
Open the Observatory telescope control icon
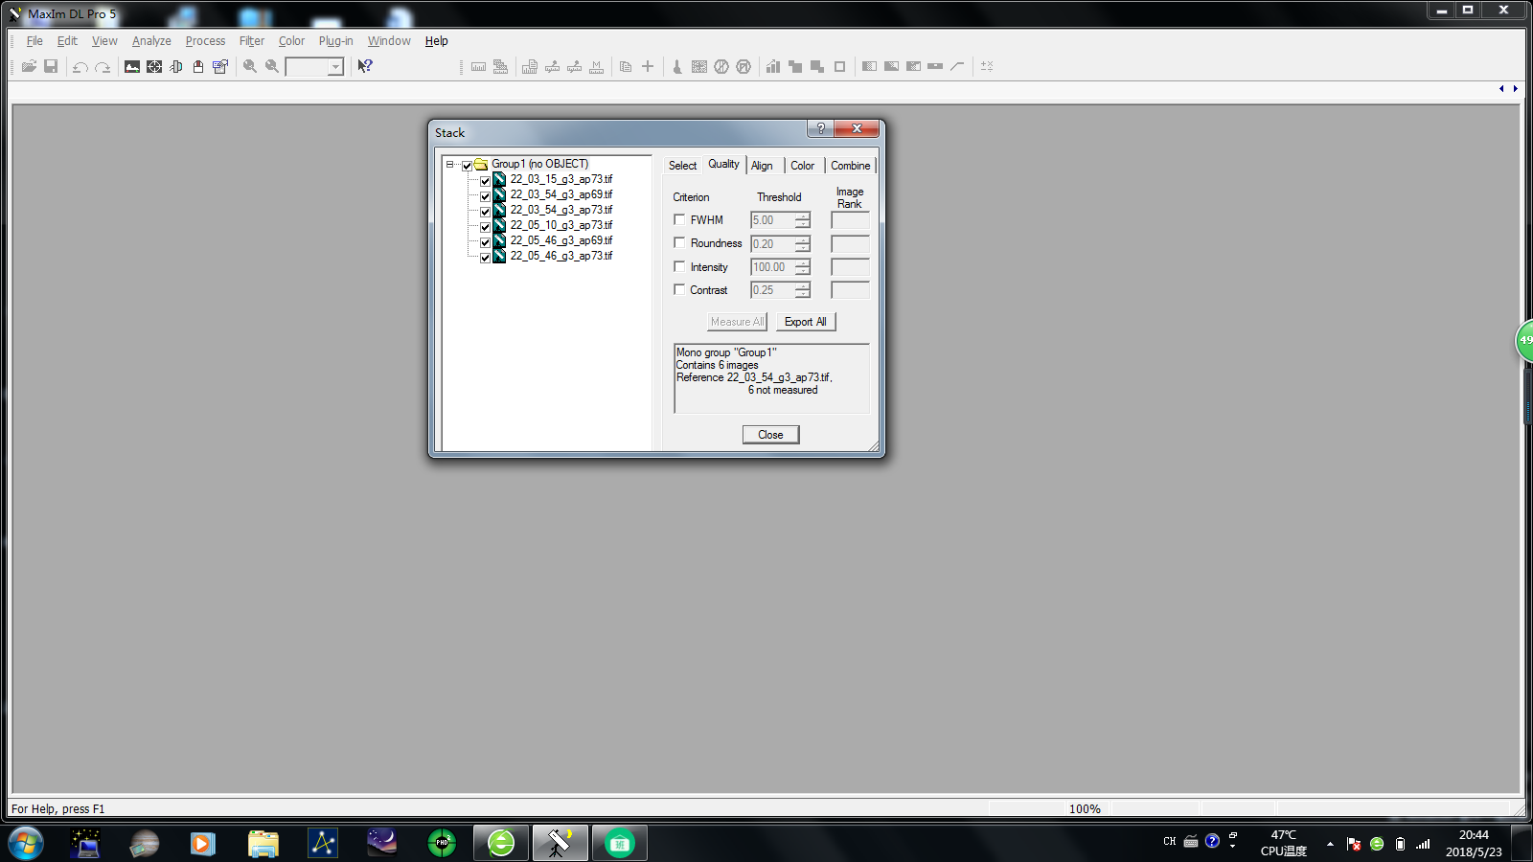click(176, 66)
